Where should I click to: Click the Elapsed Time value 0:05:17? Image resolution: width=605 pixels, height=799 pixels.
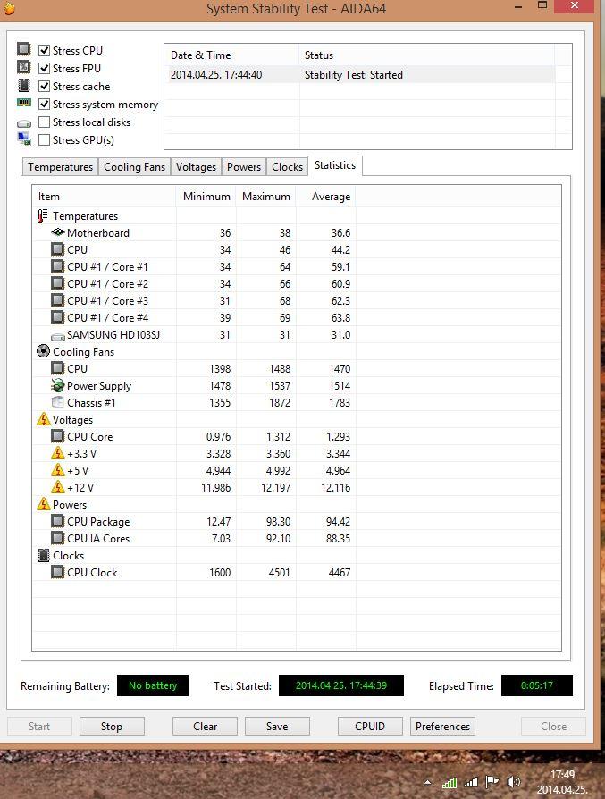coord(537,685)
